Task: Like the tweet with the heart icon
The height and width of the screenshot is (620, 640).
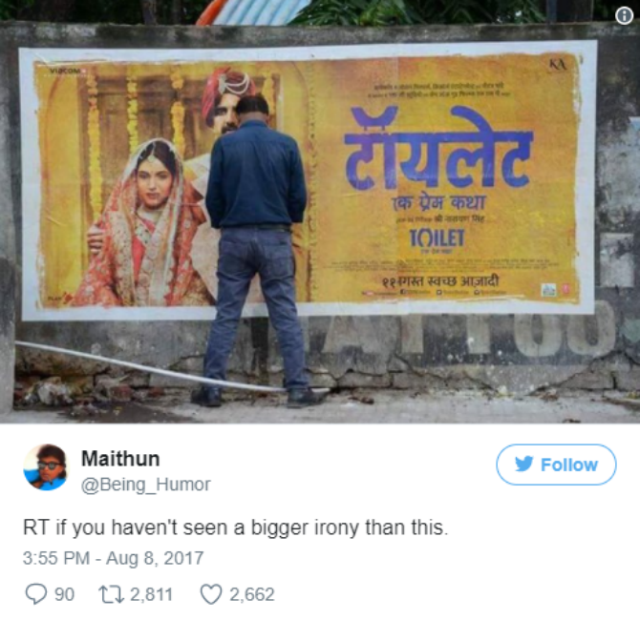Action: click(211, 594)
